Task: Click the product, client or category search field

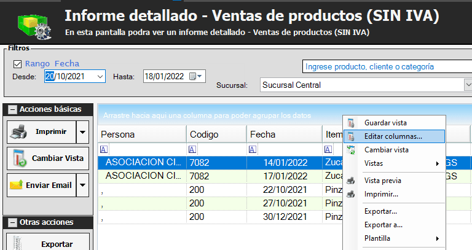Action: [x=387, y=66]
